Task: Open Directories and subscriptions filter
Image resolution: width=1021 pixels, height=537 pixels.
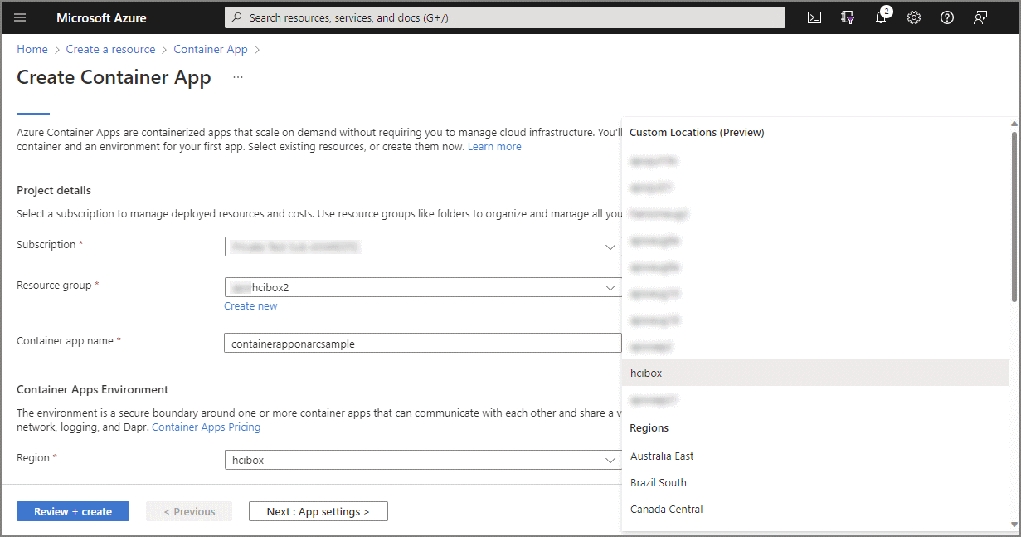Action: 848,17
